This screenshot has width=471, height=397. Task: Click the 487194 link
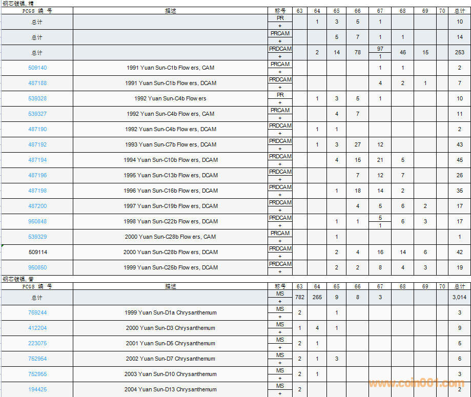pyautogui.click(x=37, y=160)
